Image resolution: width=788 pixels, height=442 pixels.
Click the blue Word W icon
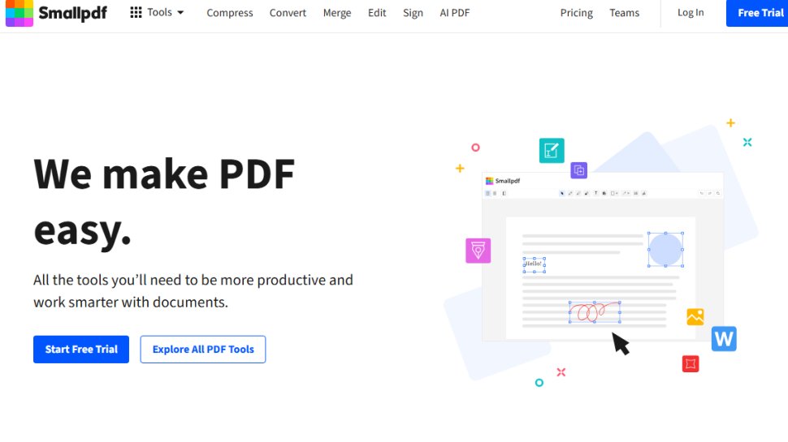click(x=724, y=339)
